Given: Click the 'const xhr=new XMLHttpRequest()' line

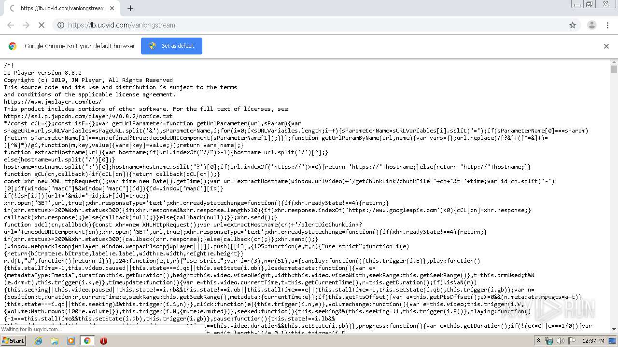Looking at the screenshot, I should point(279,181).
